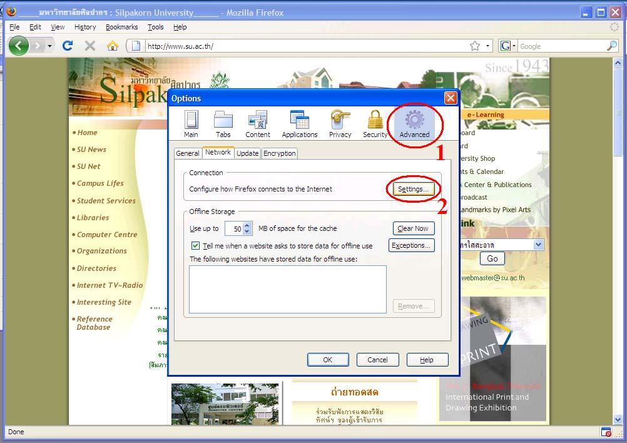The width and height of the screenshot is (627, 443).
Task: Open the back/forward history dropdown arrow
Action: pos(49,46)
